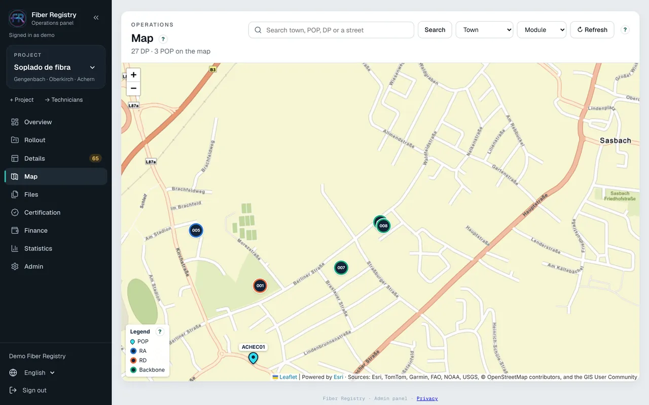Screen dimensions: 649x405
Task: Click the '27 DP · 3 POP on the map' text
Action: pyautogui.click(x=171, y=51)
